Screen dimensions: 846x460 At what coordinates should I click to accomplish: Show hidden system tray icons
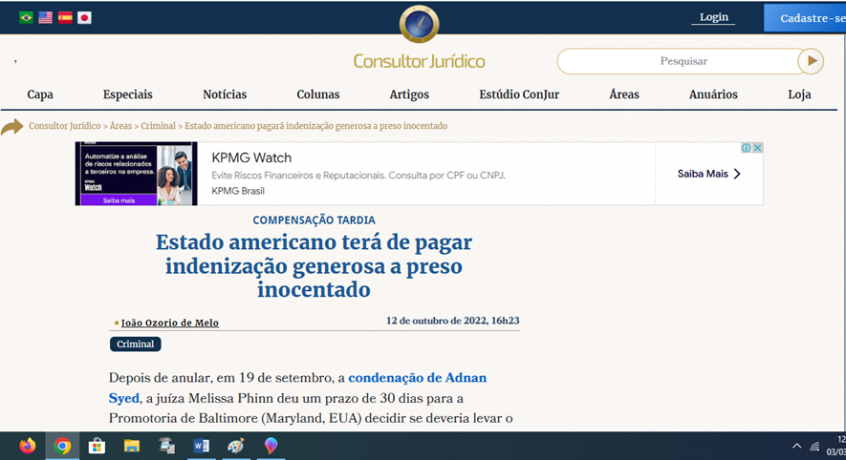pos(796,446)
